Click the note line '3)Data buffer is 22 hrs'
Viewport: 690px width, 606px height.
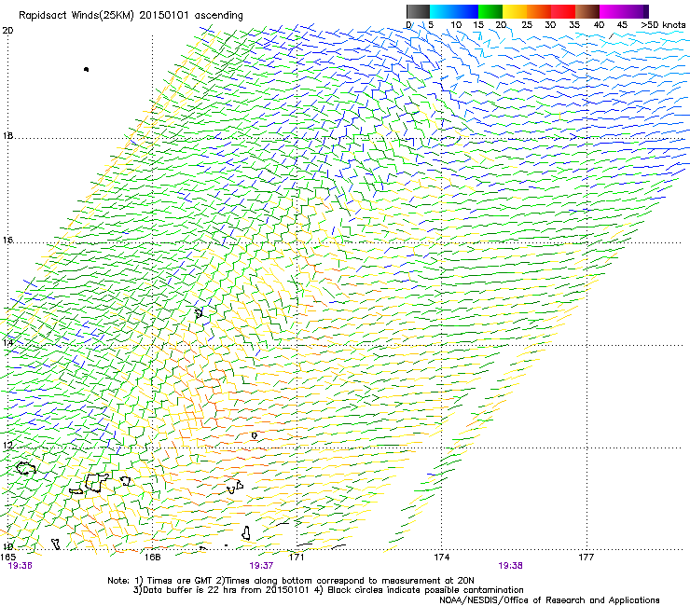tap(328, 590)
